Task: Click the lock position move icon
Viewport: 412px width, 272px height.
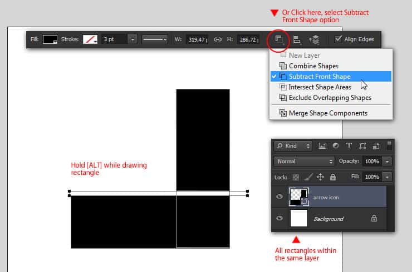Action: pyautogui.click(x=321, y=177)
